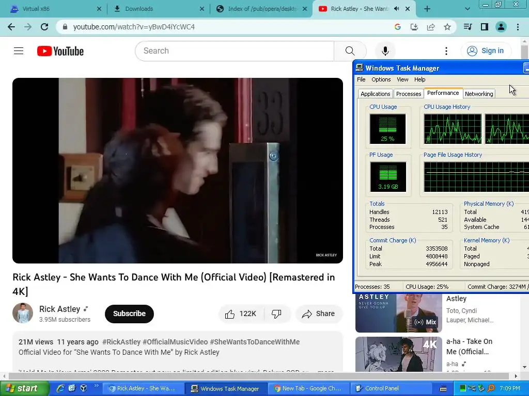View site security lock info
Viewport: 529px width, 396px height.
coord(65,27)
